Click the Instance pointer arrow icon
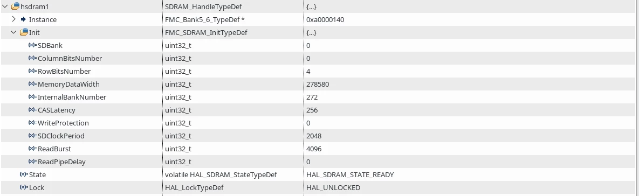639x196 pixels. 23,19
